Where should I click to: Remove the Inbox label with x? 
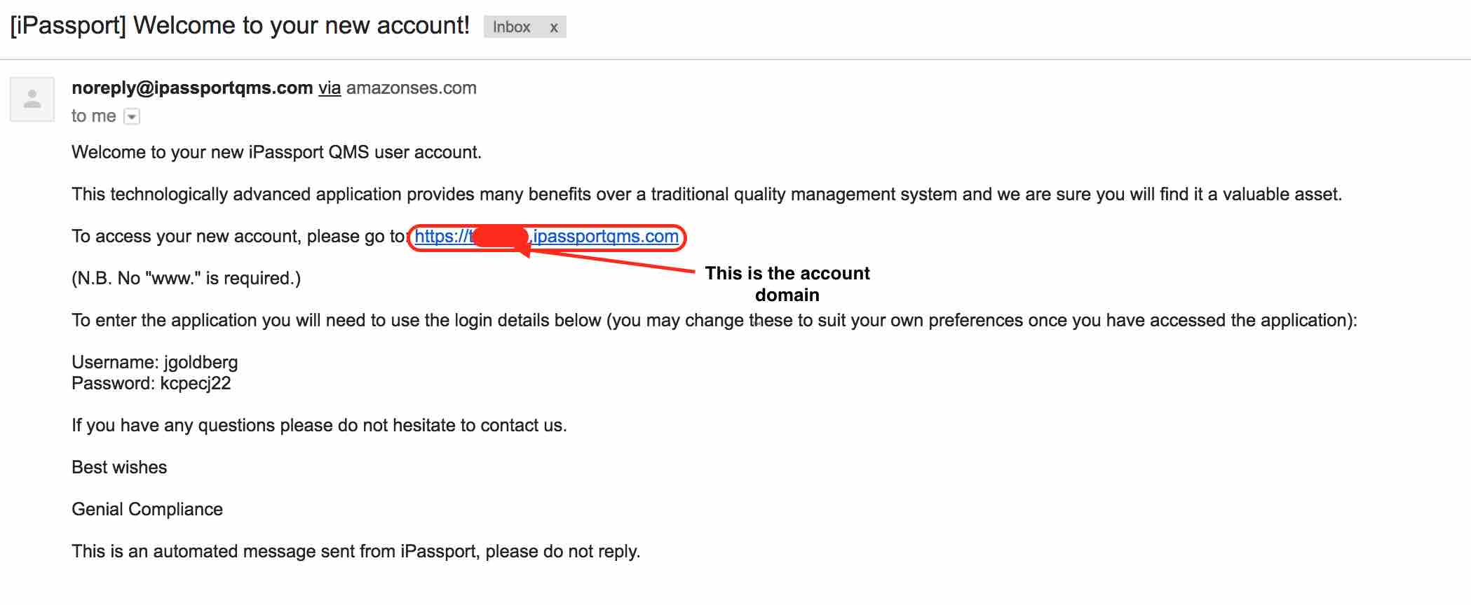pos(553,27)
